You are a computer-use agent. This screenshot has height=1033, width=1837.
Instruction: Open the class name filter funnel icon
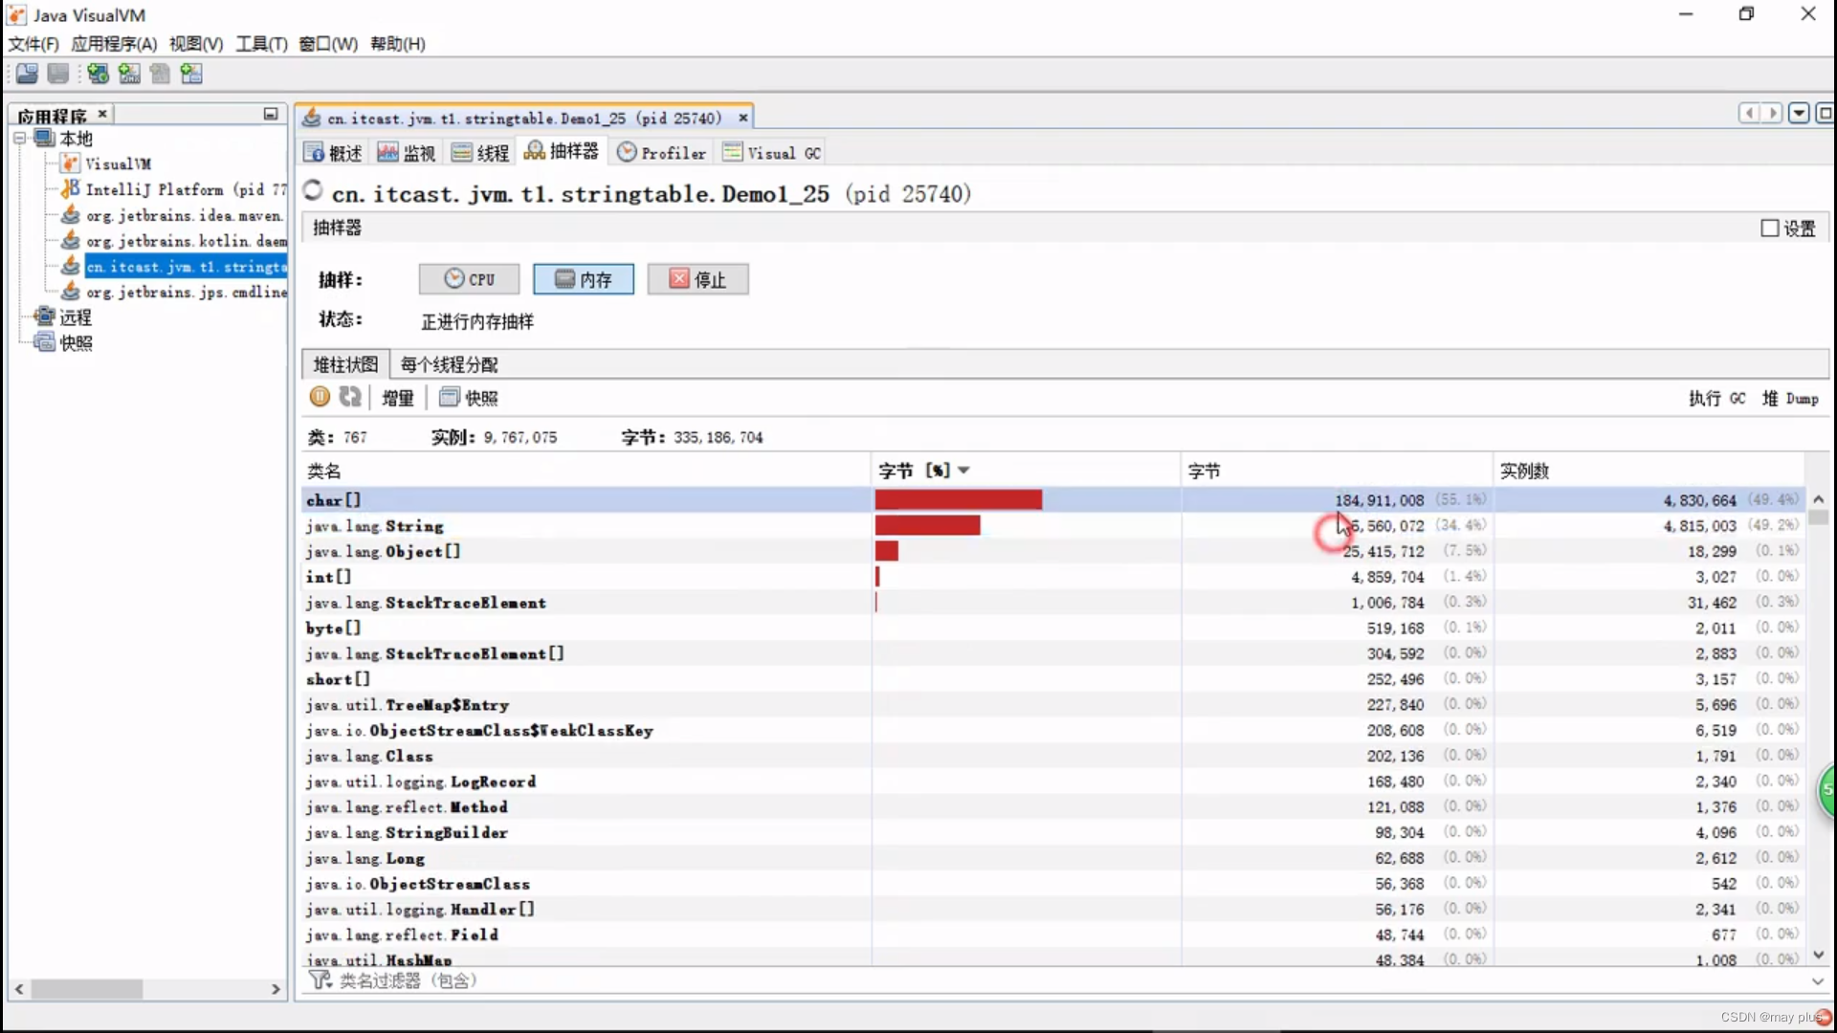[320, 980]
